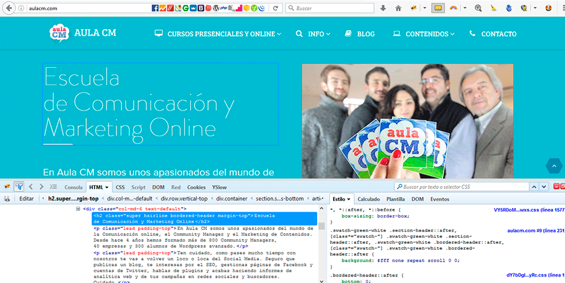Click the team photo with Aula CM cards
Image resolution: width=565 pixels, height=283 pixels.
click(407, 121)
